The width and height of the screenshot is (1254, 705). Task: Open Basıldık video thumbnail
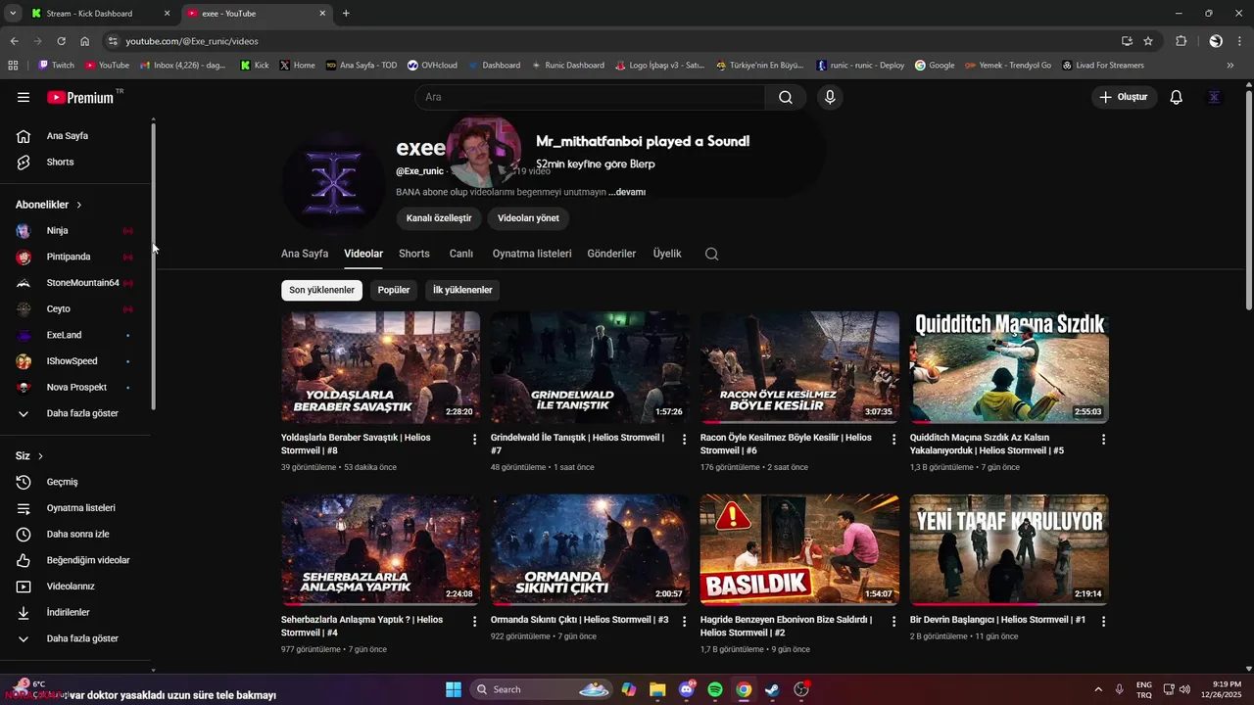799,549
